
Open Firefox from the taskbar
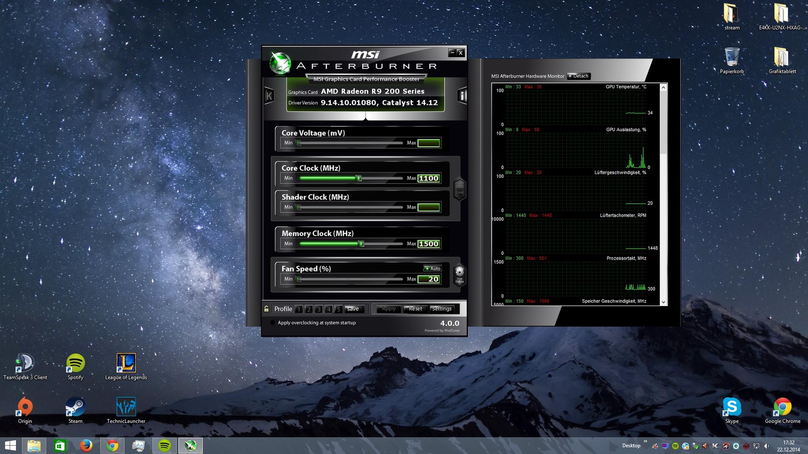(86, 446)
